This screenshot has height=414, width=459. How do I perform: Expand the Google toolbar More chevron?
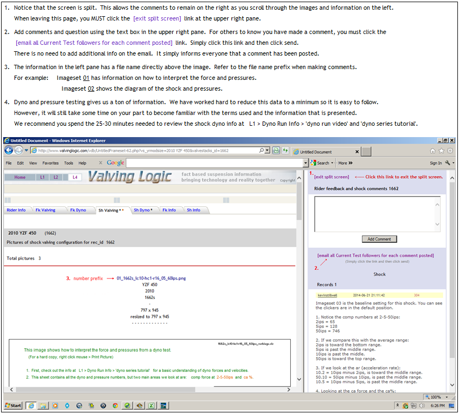345,162
